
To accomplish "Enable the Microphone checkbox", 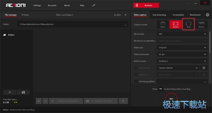I will 136,68.
